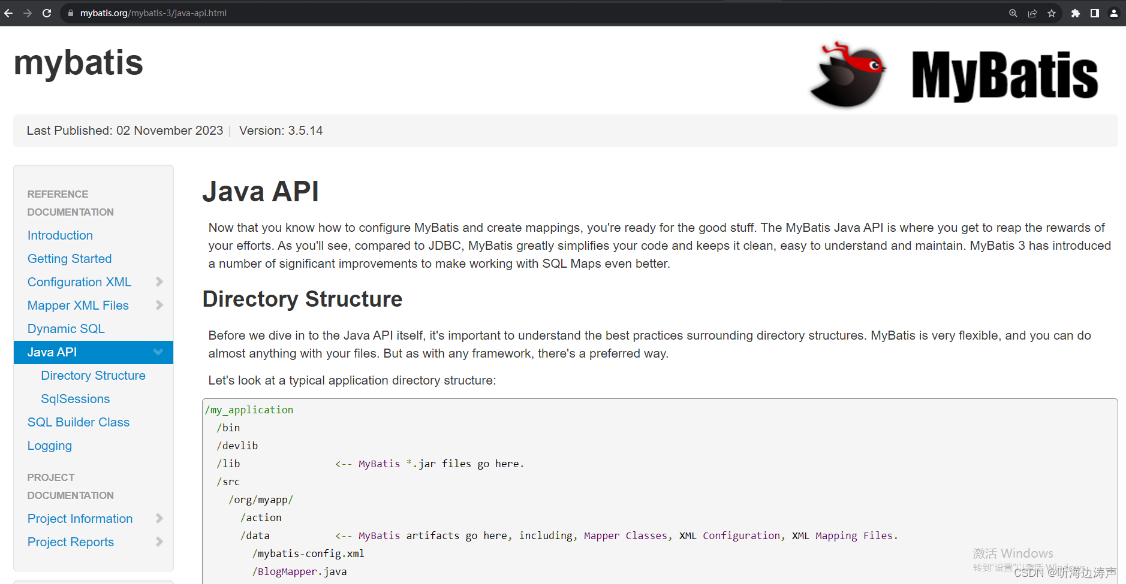Bookmark this page with star icon

tap(1052, 13)
